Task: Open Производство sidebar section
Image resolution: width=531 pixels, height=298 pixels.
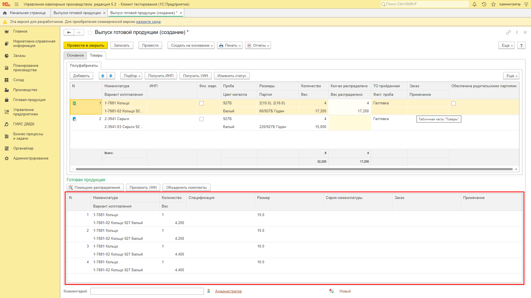Action: tap(25, 90)
